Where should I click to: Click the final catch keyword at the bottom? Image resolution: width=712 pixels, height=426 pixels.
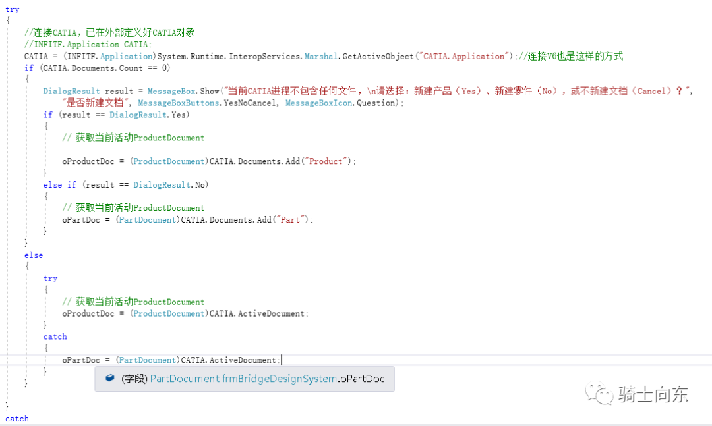[16, 418]
